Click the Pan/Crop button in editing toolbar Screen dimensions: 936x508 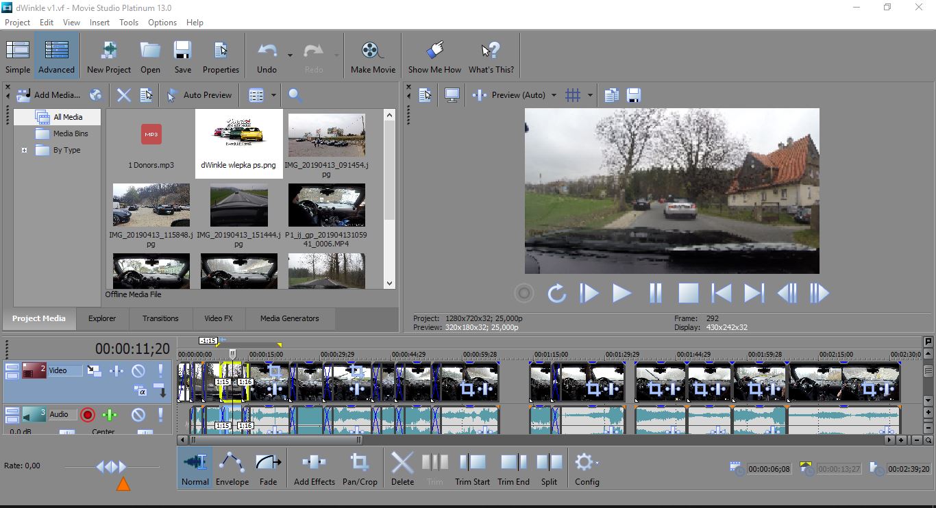point(360,468)
